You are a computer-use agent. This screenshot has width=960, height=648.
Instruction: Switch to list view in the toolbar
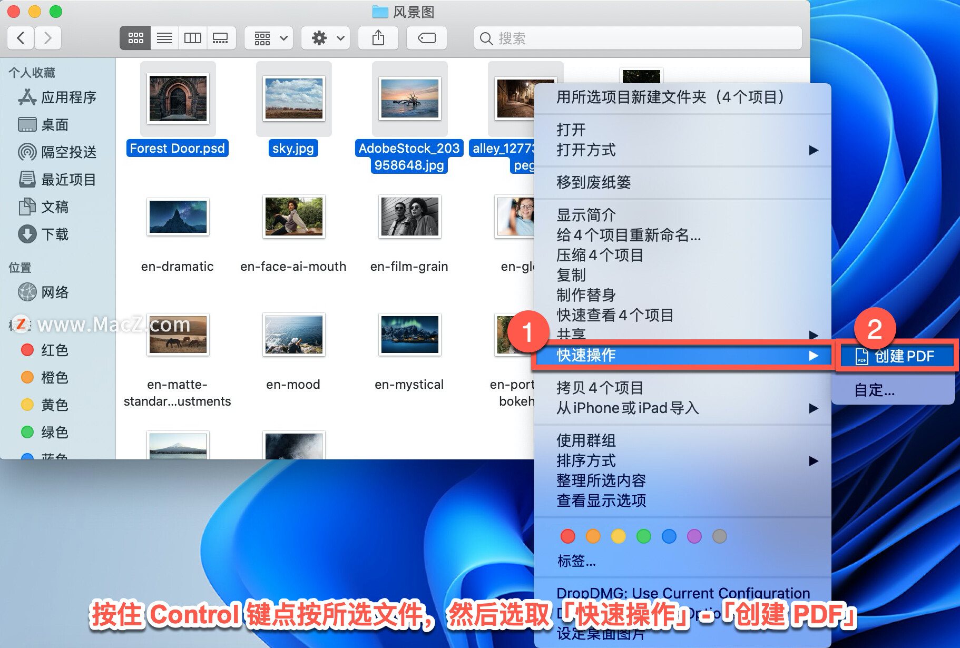(x=164, y=38)
